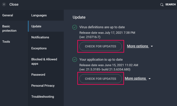Open the General settings section

point(8,15)
